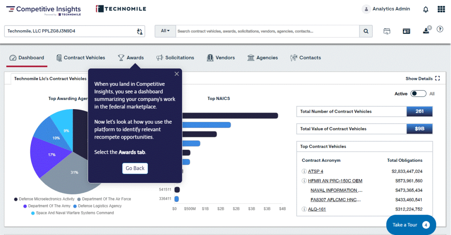Click the Competitive Insights logo
Viewport: 451px width, 235px height.
tap(44, 10)
